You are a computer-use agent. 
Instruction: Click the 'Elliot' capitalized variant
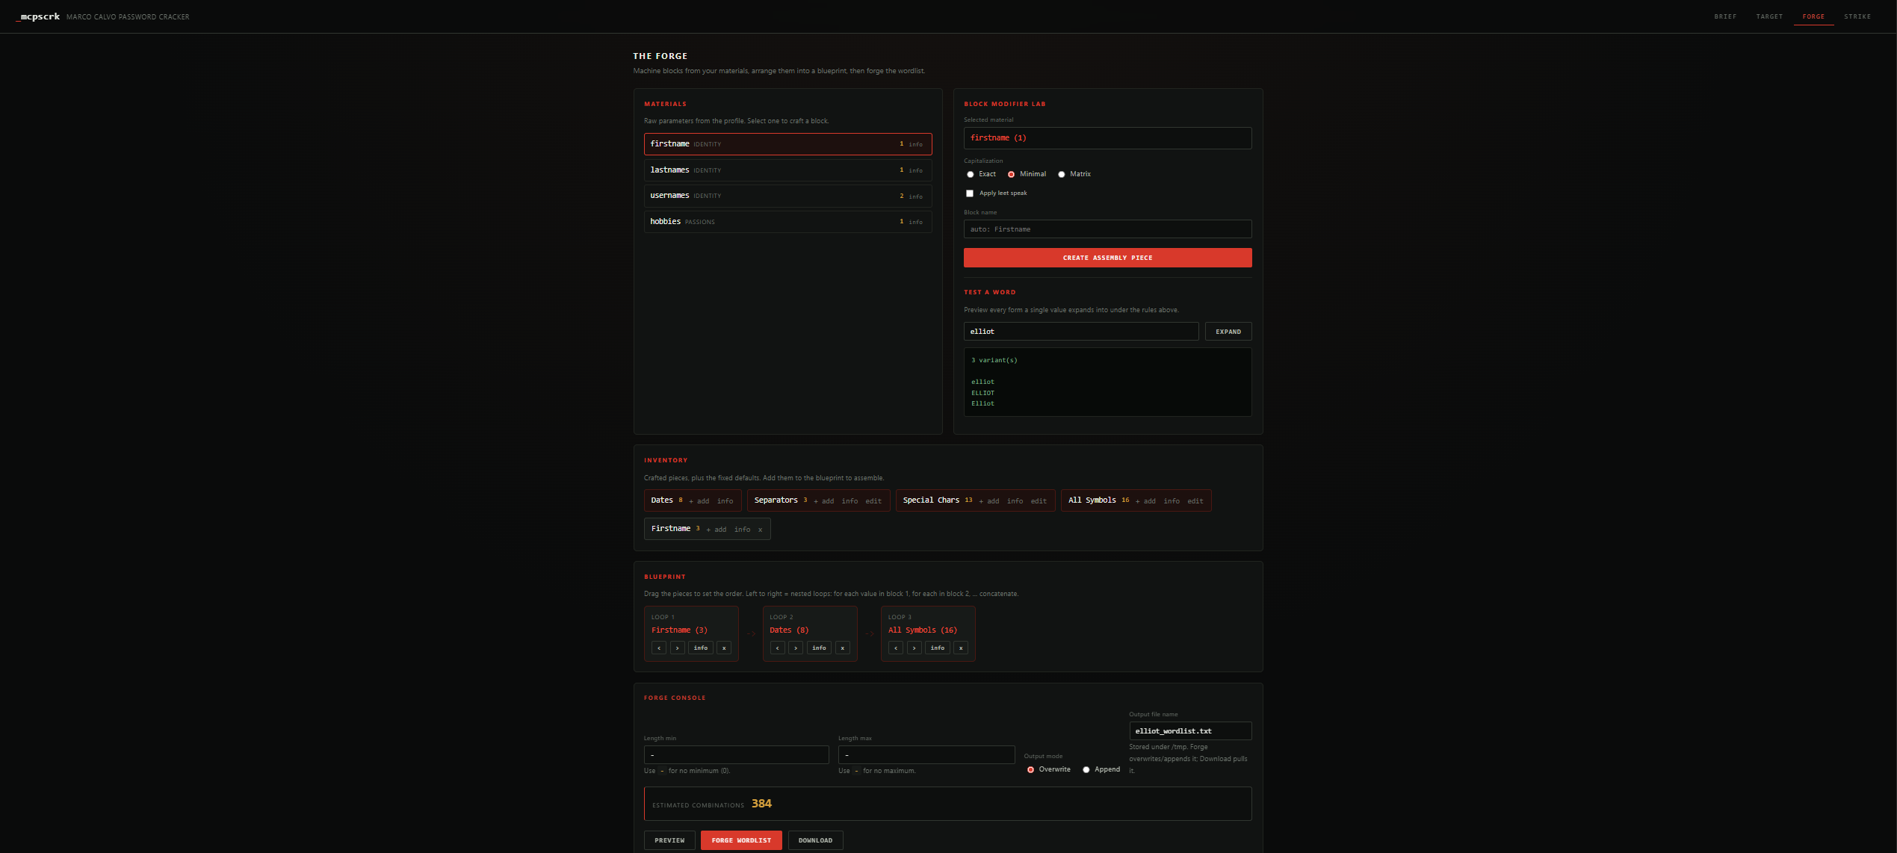coord(982,403)
